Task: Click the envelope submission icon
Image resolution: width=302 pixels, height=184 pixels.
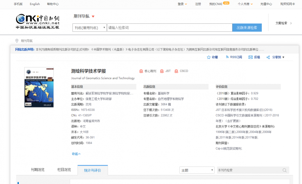Action: [x=250, y=57]
